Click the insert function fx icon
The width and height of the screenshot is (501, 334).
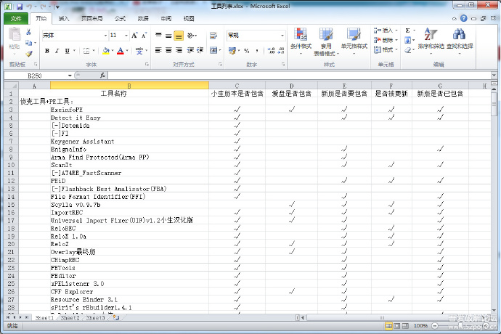[x=102, y=76]
